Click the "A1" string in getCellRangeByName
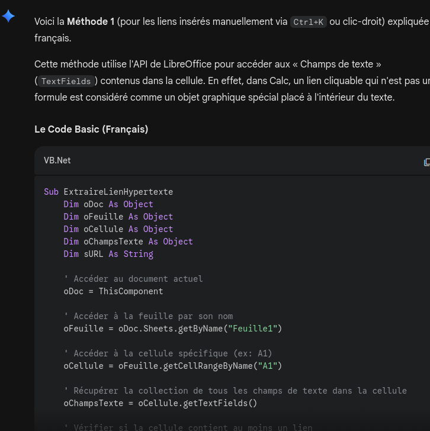 [268, 366]
